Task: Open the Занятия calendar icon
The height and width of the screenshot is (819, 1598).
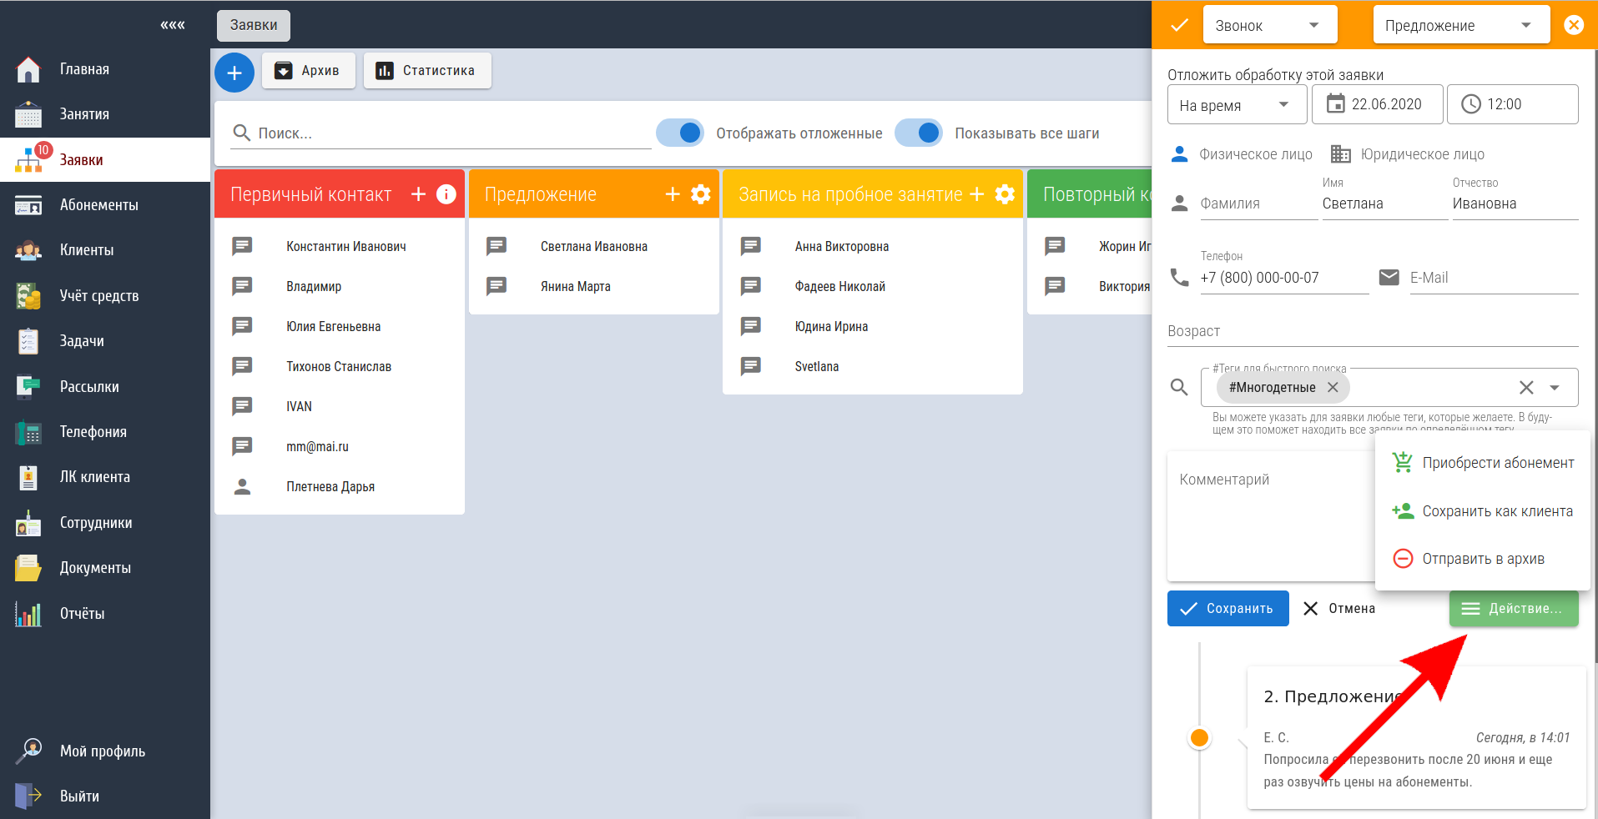Action: (x=28, y=114)
